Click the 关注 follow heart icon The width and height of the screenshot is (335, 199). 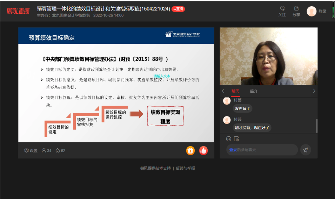(x=282, y=9)
